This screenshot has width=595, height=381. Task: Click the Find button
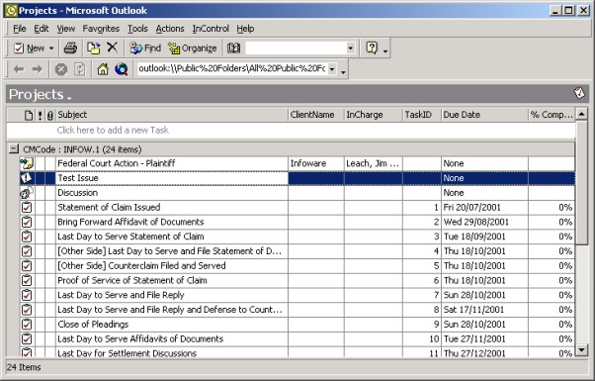145,48
